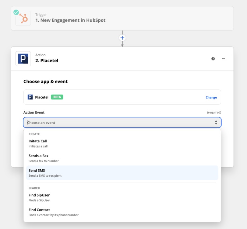Image resolution: width=247 pixels, height=229 pixels.
Task: Click the 'Action Event' field label
Action: pos(34,113)
